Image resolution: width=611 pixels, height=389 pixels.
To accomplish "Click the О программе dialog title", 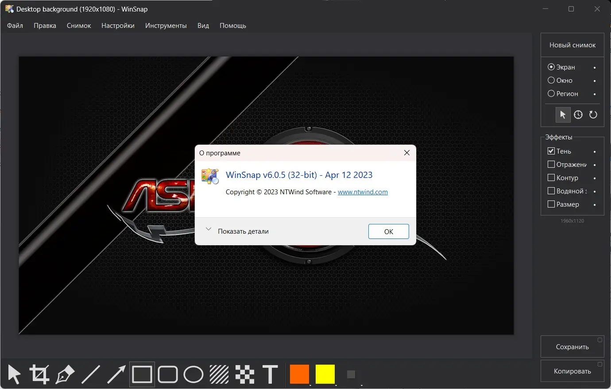I will coord(220,153).
